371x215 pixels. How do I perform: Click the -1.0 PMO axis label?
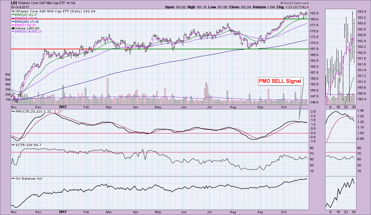(313, 141)
